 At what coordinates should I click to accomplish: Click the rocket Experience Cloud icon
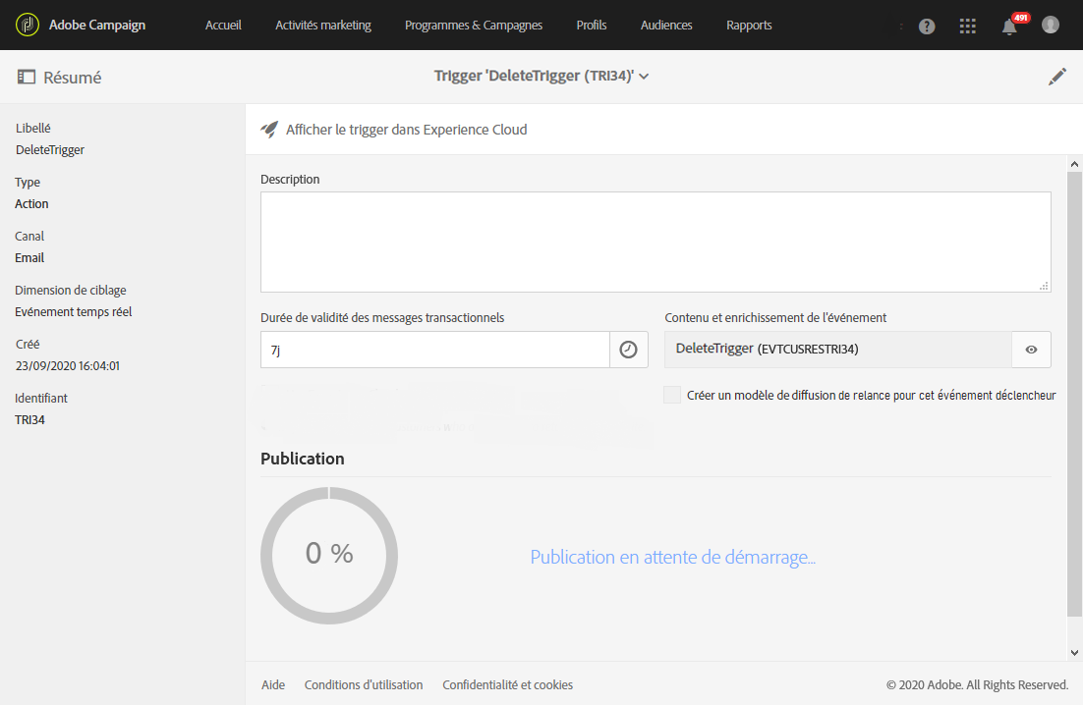tap(269, 129)
